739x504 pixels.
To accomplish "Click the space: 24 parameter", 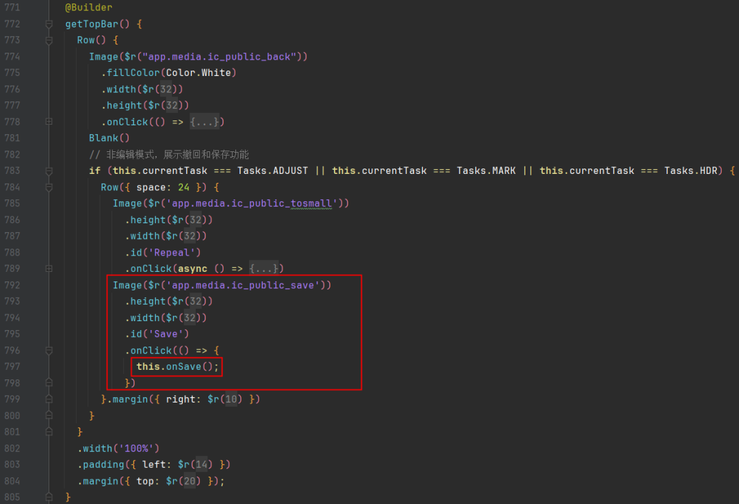I will pos(163,187).
